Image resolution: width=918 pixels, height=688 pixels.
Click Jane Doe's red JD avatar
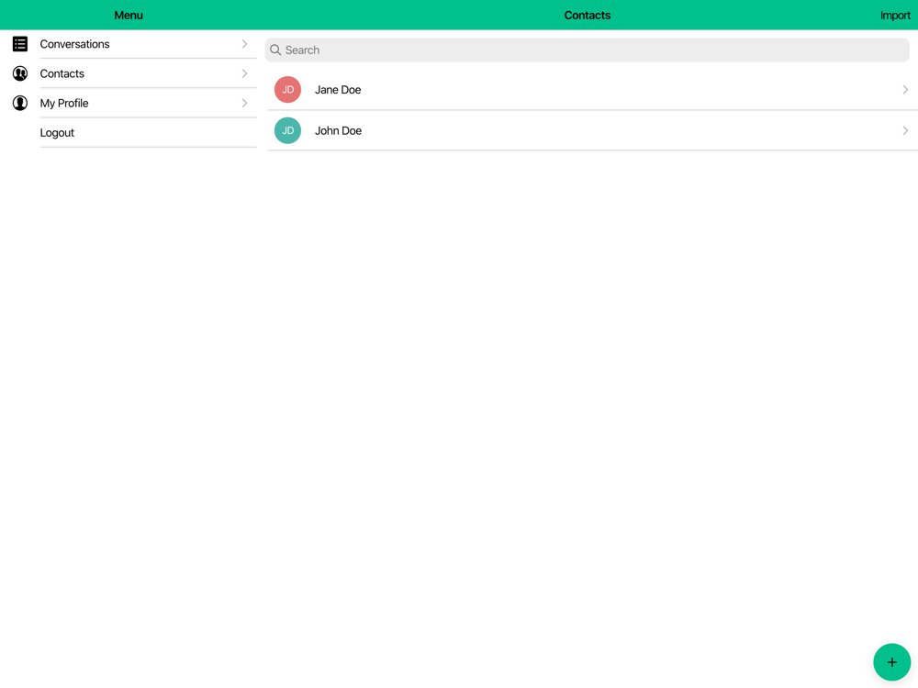[287, 90]
